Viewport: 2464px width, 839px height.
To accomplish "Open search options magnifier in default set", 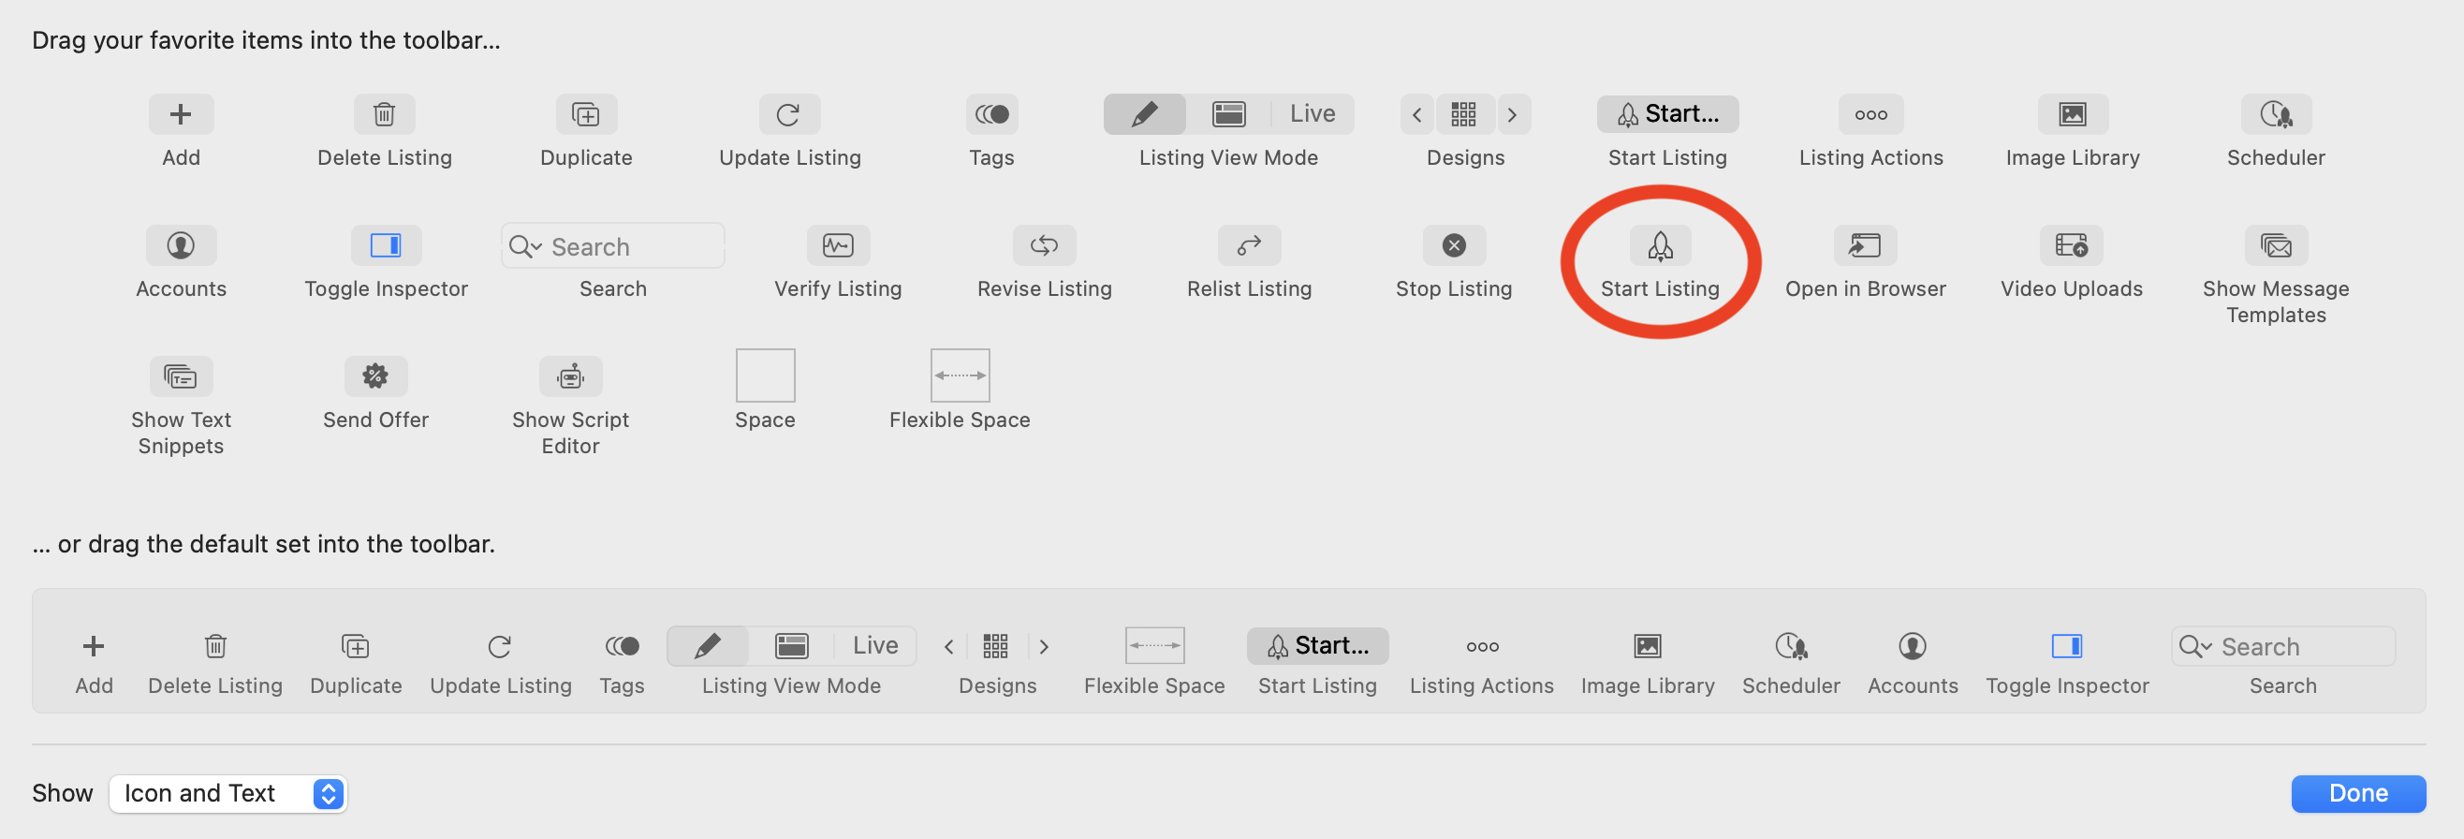I will 2195,648.
